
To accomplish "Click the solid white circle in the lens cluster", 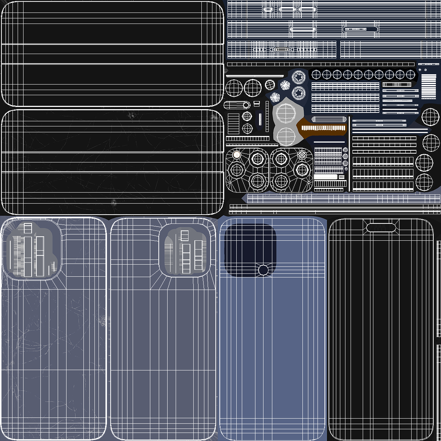I will pos(237,155).
